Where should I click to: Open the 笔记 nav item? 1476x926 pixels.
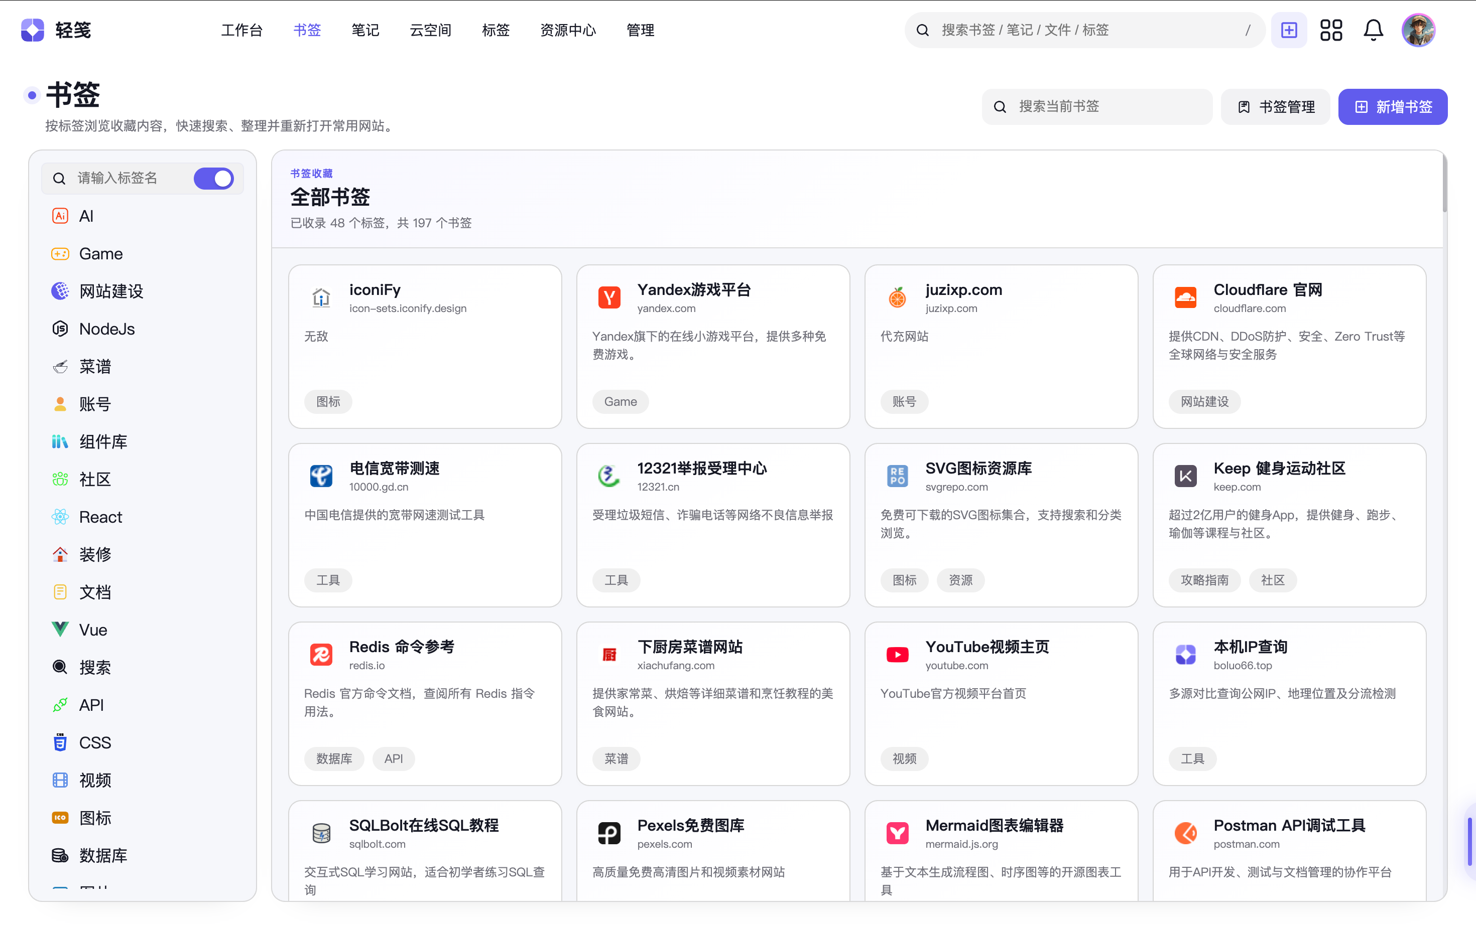pyautogui.click(x=365, y=30)
